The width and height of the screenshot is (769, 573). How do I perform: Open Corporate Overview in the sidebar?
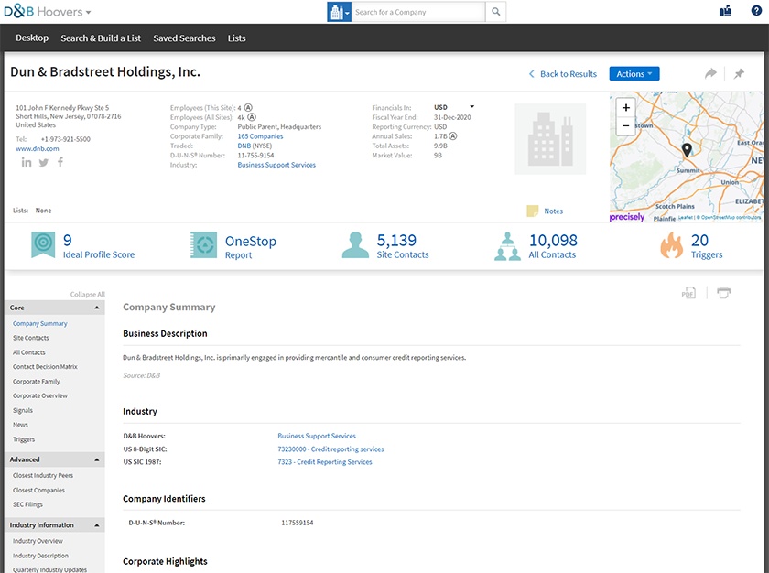click(40, 395)
